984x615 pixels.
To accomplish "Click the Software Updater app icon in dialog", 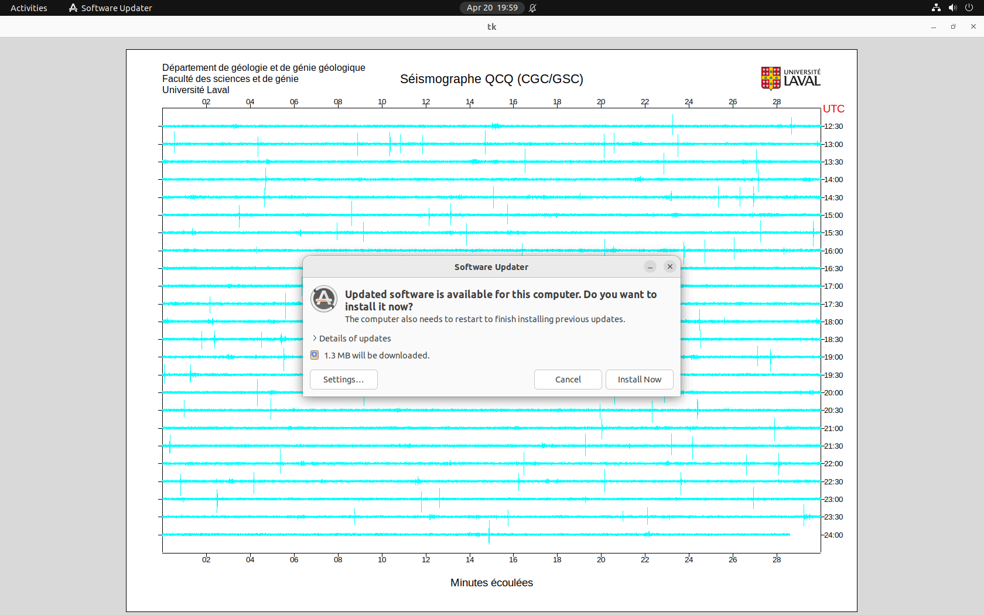I will tap(324, 299).
